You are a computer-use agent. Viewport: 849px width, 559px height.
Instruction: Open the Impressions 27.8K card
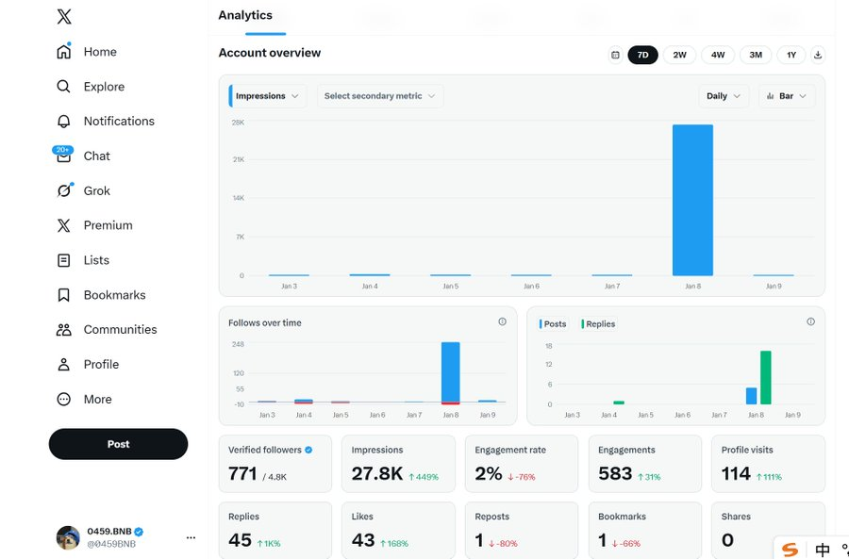[x=398, y=464]
